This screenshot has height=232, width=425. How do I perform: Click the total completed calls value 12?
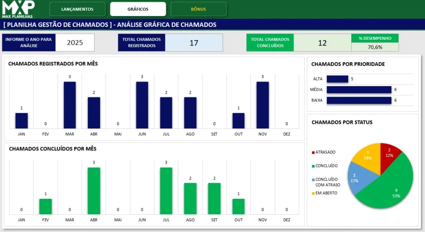[x=322, y=43]
